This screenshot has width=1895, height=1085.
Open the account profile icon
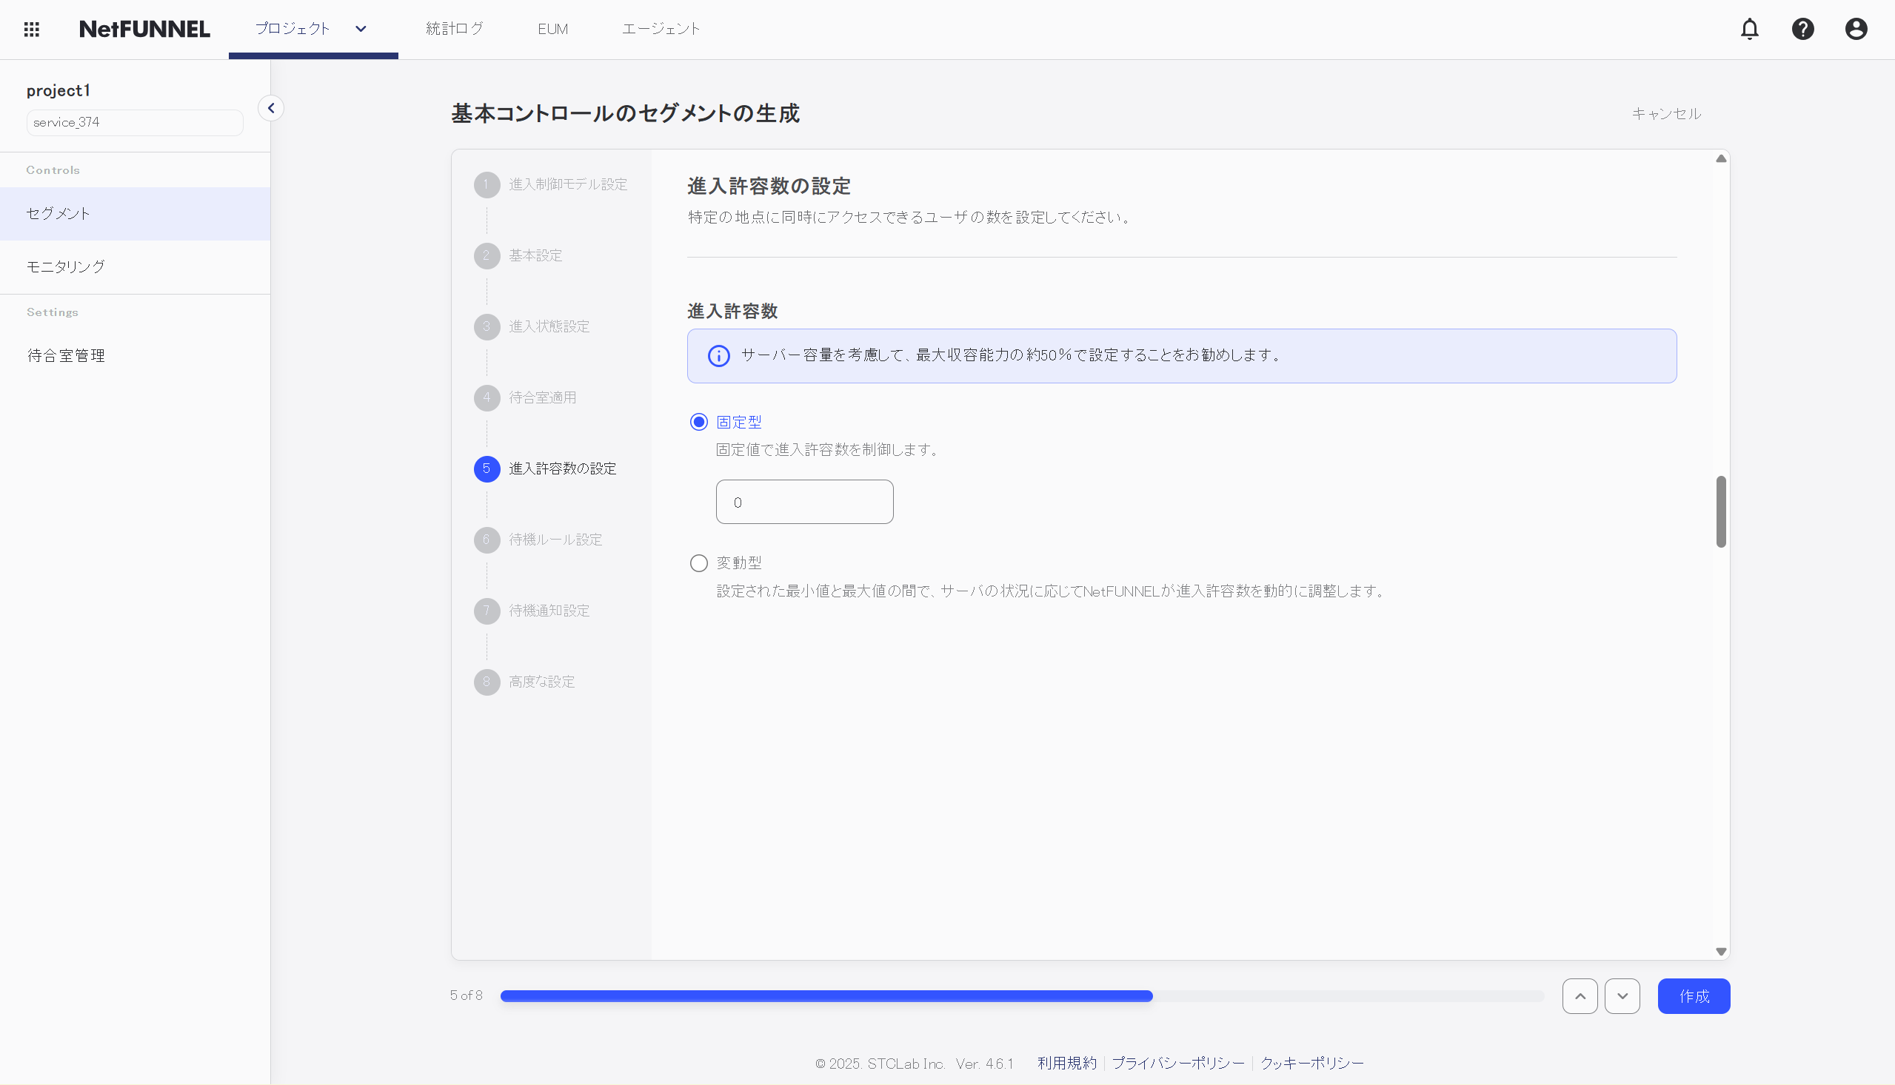[1856, 28]
